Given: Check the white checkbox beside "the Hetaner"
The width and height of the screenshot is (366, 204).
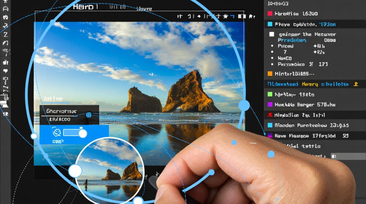Looking at the screenshot, I should point(272,34).
